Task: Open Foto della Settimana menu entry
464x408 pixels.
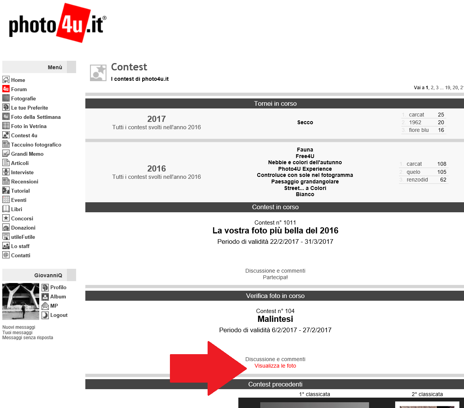Action: point(36,117)
